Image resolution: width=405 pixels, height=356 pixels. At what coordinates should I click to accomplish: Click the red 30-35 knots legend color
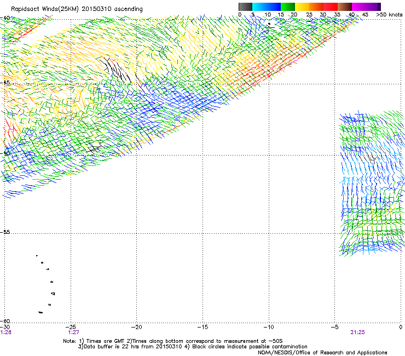click(x=331, y=7)
